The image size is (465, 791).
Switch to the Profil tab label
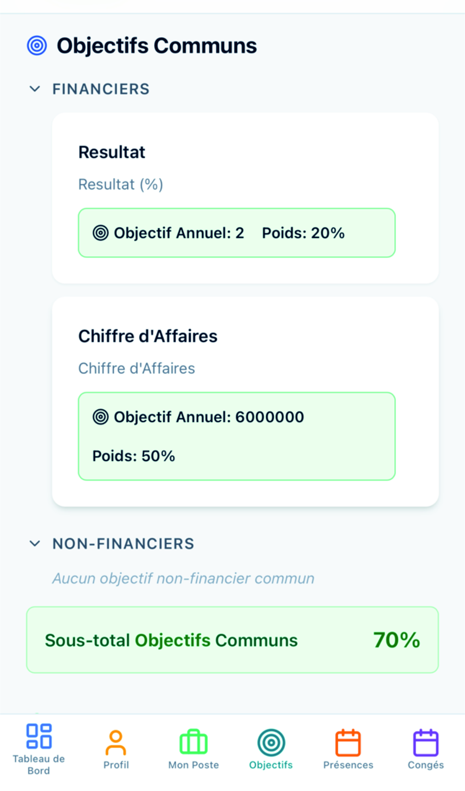pos(116,765)
